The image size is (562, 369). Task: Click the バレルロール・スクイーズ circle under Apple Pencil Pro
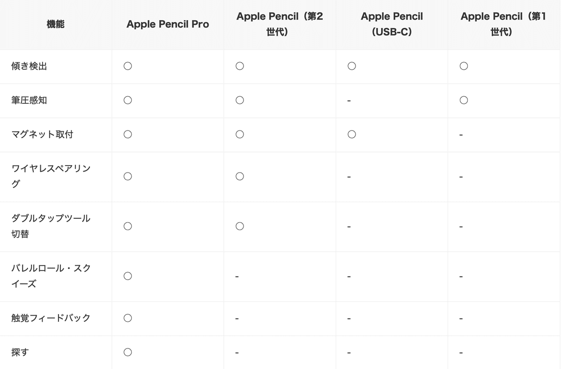[x=127, y=276]
